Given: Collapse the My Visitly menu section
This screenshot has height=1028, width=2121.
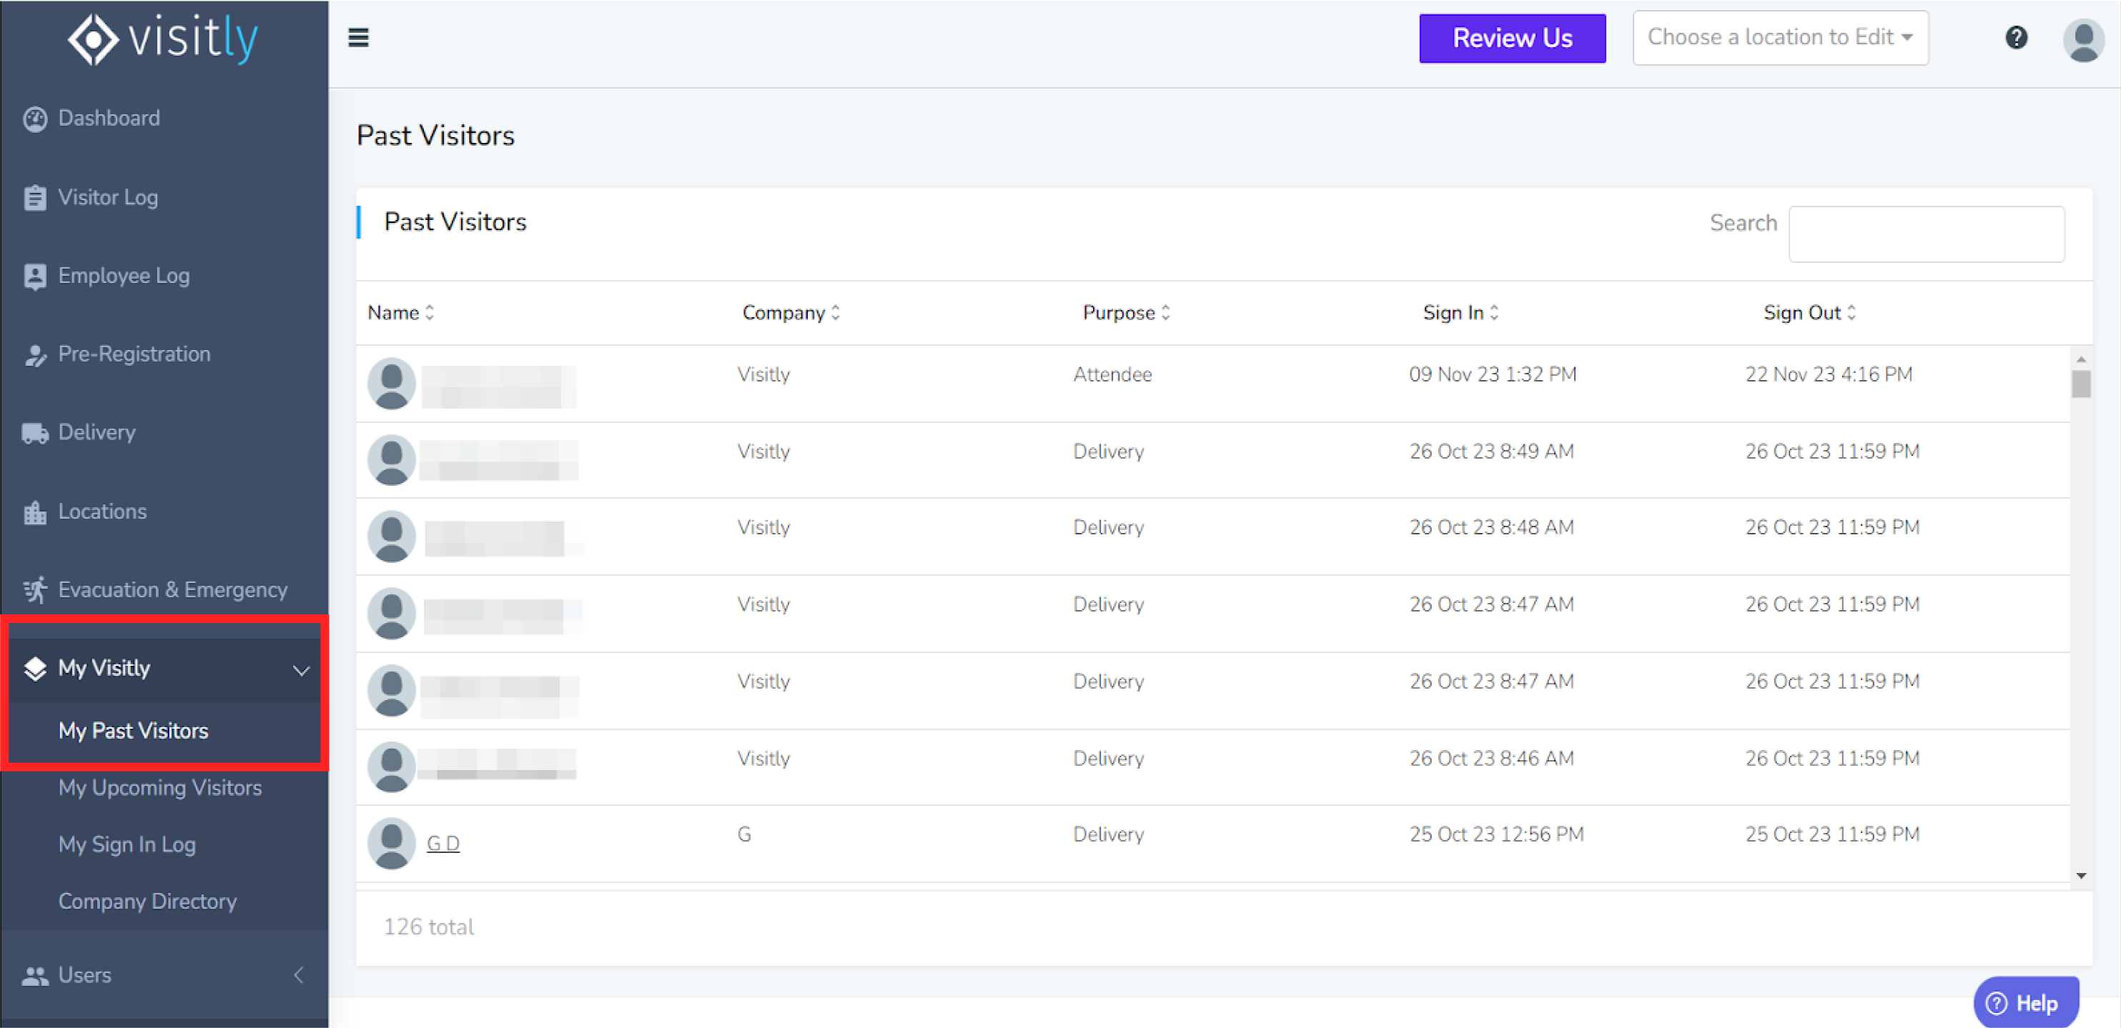Looking at the screenshot, I should point(302,670).
